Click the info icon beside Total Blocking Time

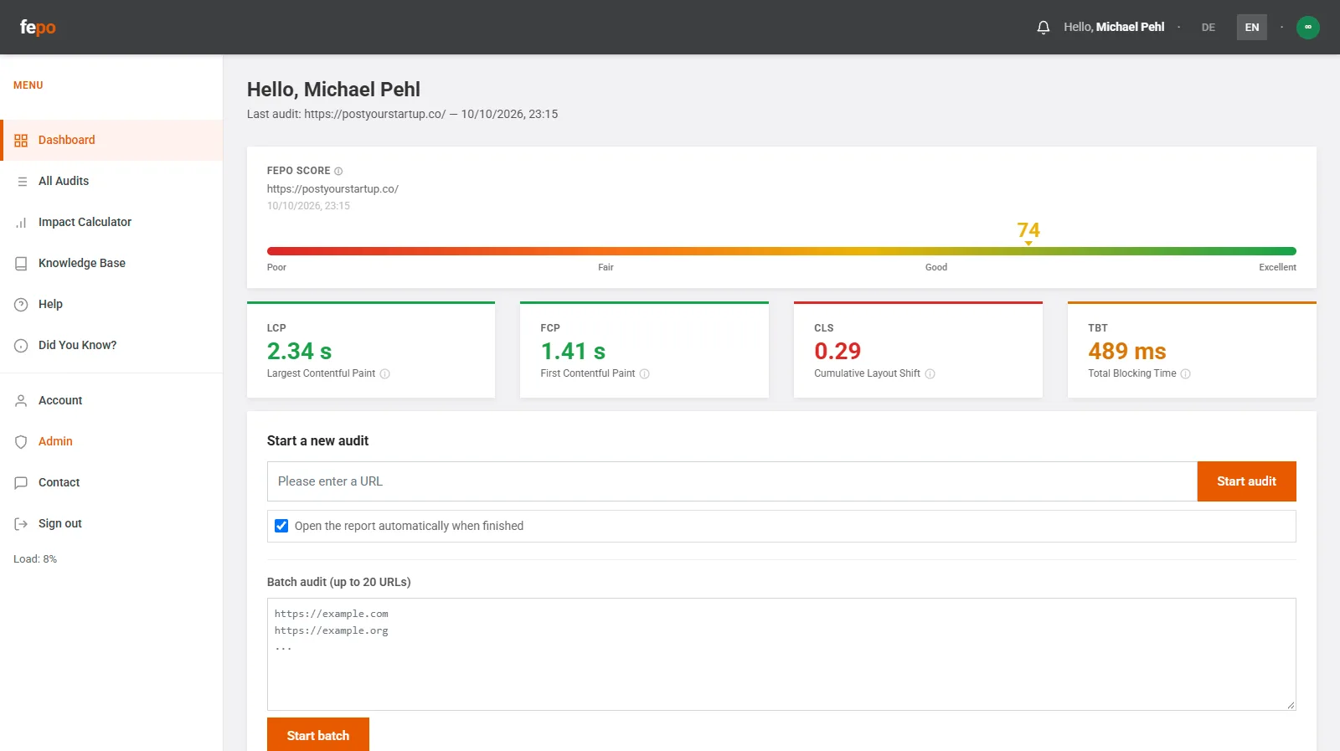[x=1185, y=374]
